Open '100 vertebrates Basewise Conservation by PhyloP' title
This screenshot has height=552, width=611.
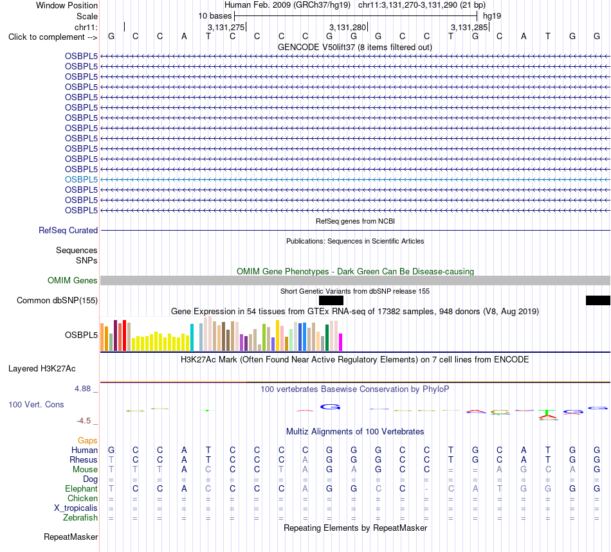(x=355, y=389)
